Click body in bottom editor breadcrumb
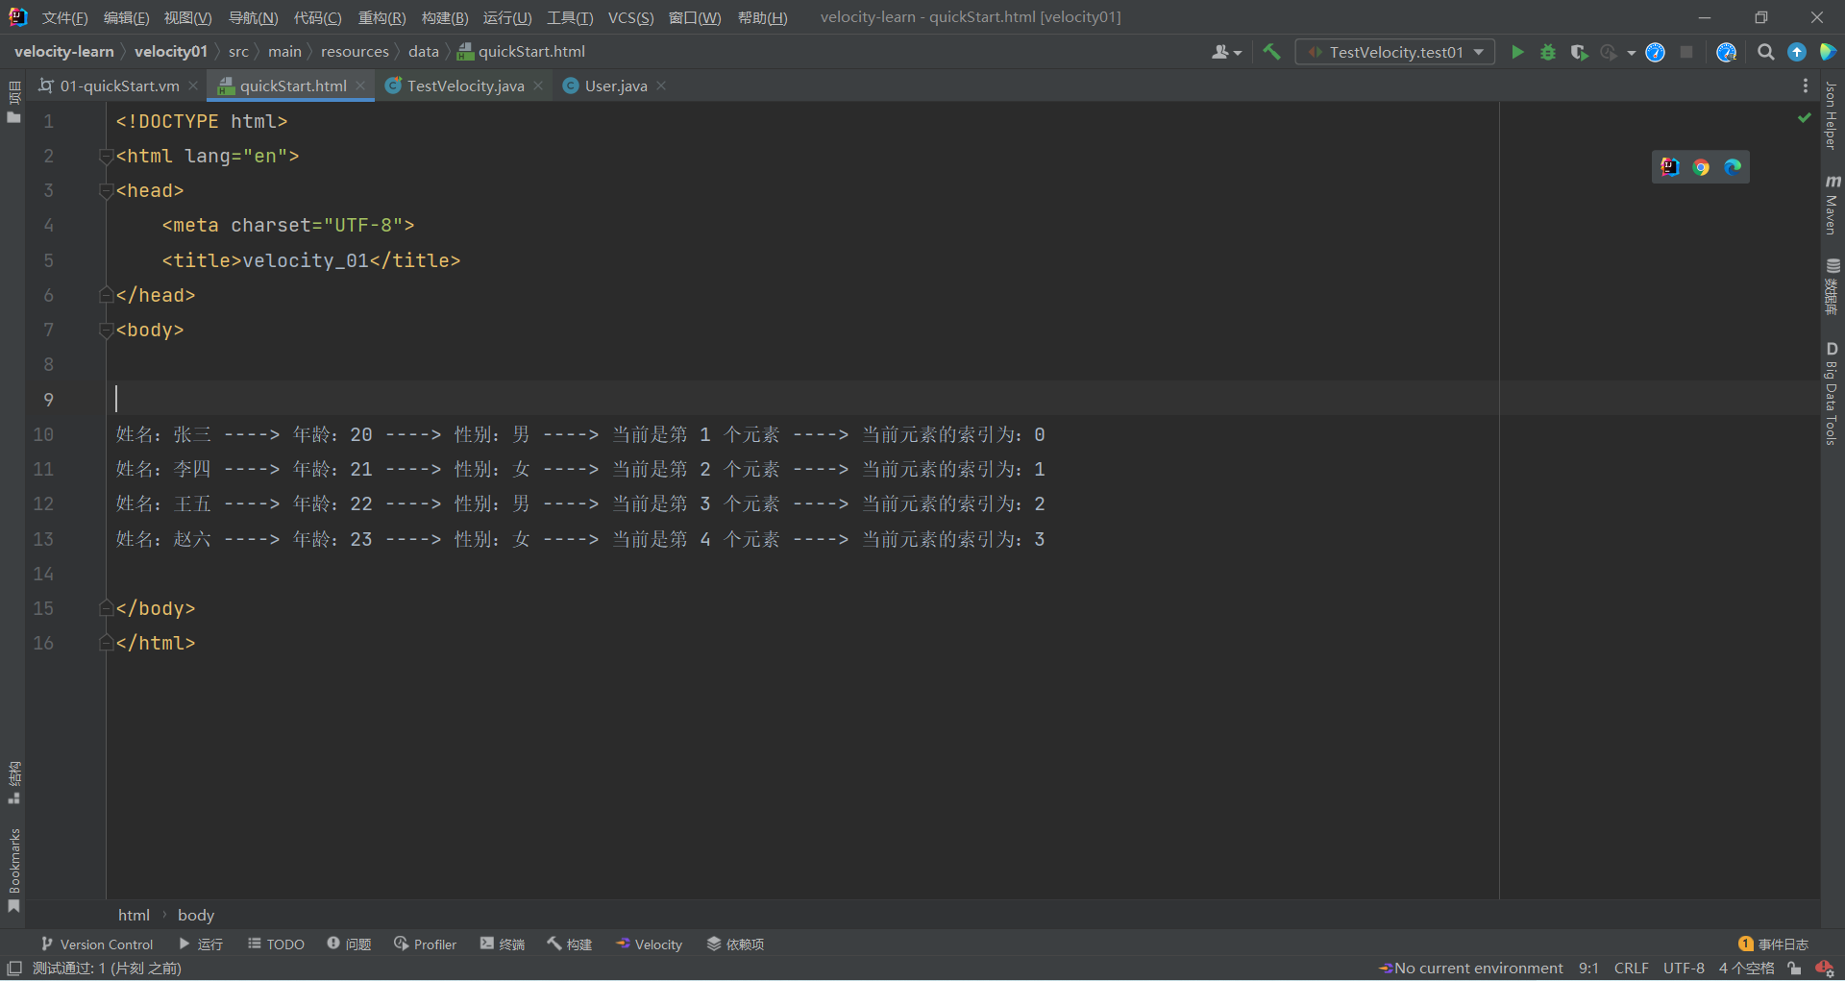Viewport: 1845px width, 981px height. click(x=196, y=915)
